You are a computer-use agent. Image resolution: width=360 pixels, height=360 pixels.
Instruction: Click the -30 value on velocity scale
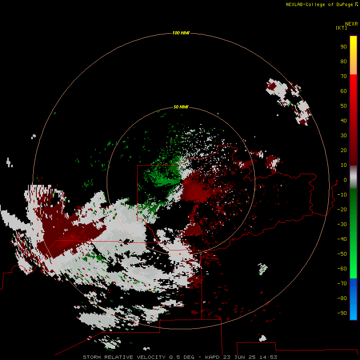[x=342, y=224]
